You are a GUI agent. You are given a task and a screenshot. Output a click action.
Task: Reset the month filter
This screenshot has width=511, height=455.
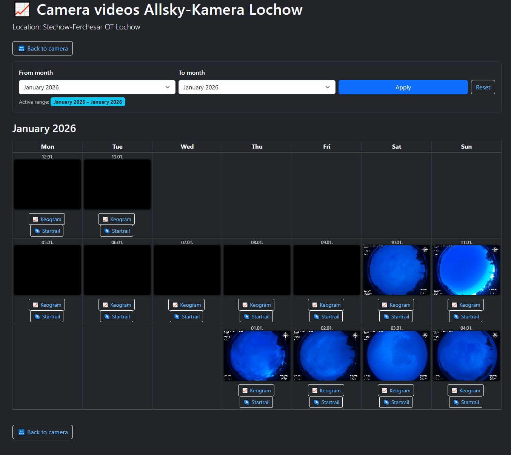pyautogui.click(x=483, y=87)
